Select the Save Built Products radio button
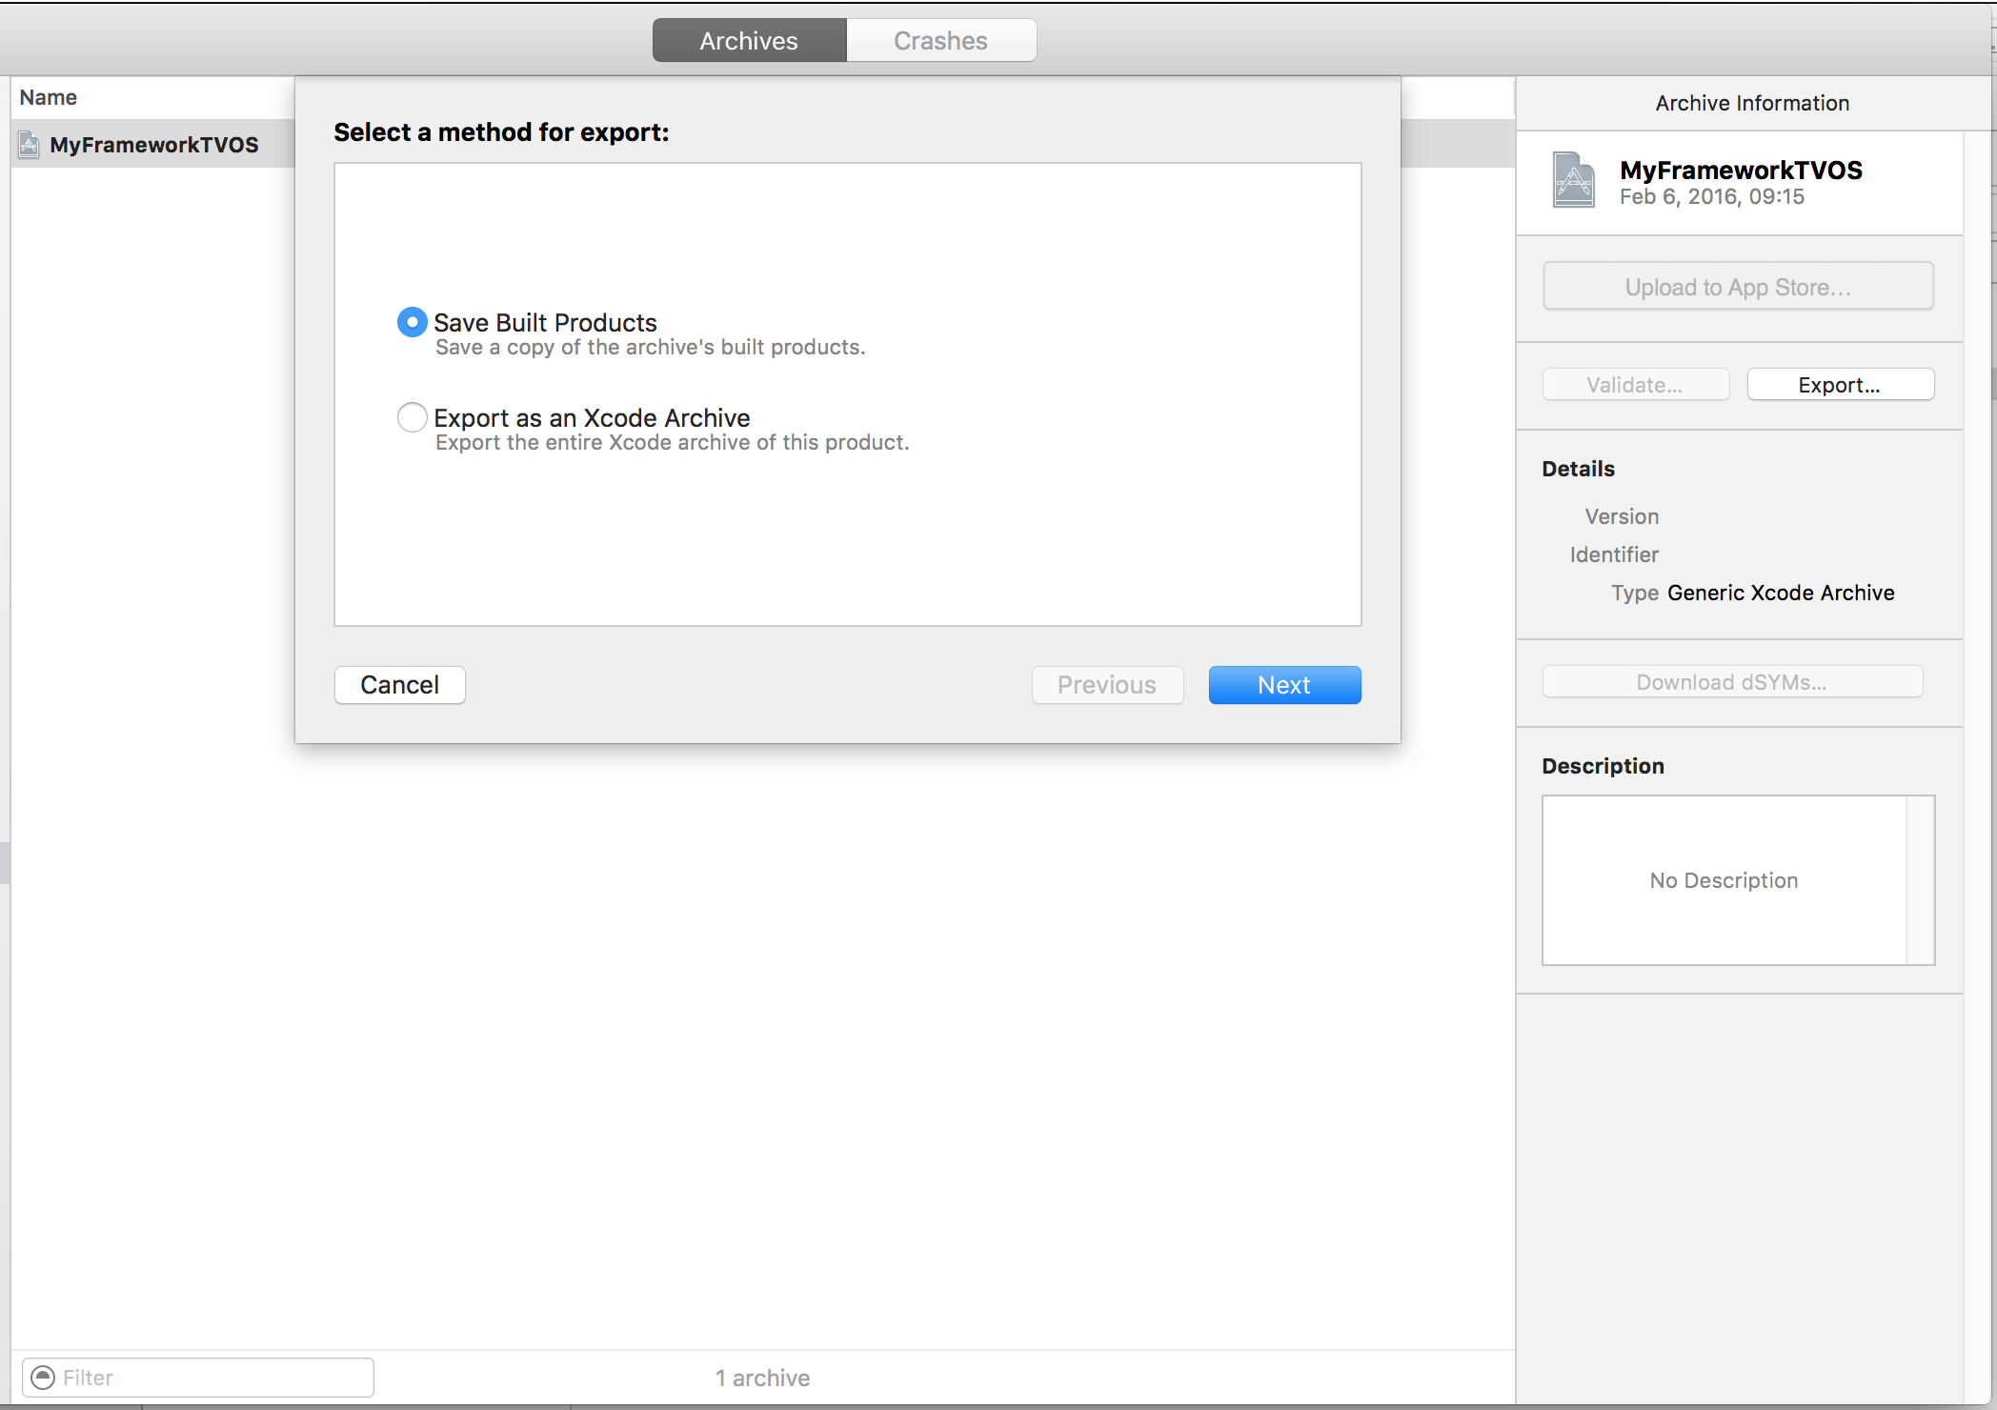This screenshot has width=1997, height=1410. (x=412, y=322)
